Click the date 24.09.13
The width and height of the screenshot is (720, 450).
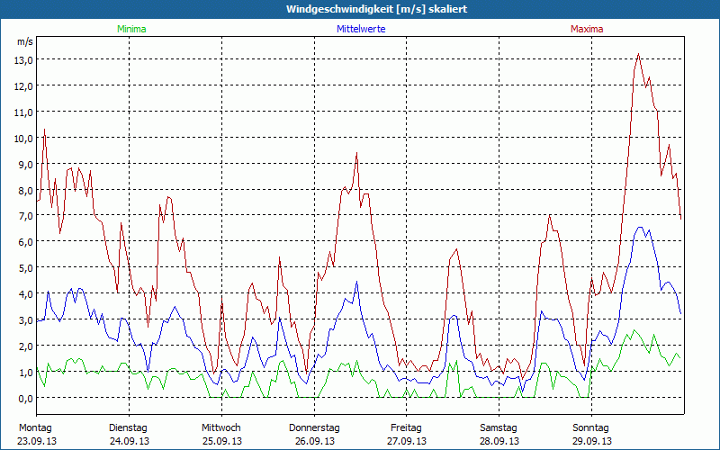[x=129, y=441]
